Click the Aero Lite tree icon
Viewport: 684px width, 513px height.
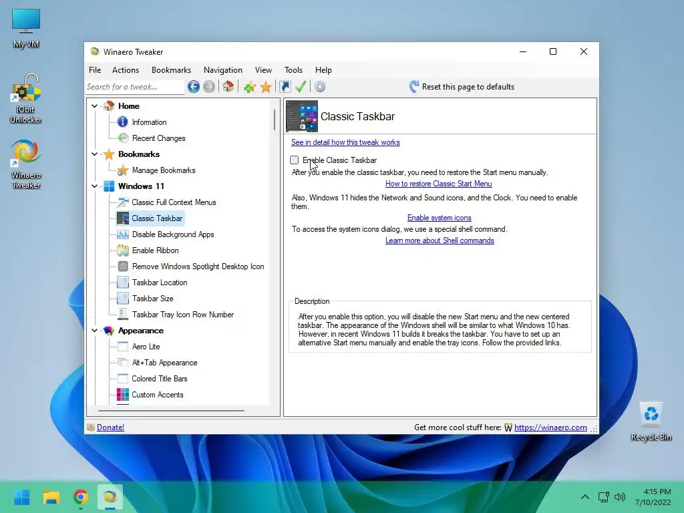pos(123,347)
